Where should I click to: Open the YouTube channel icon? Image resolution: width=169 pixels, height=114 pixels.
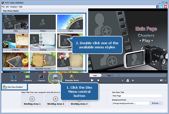click(165, 7)
